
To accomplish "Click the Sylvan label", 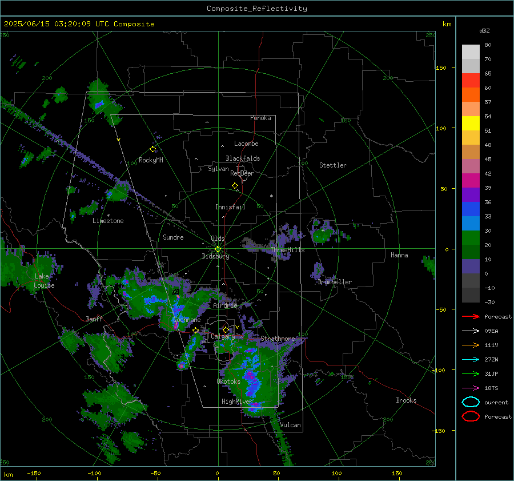I will (218, 169).
